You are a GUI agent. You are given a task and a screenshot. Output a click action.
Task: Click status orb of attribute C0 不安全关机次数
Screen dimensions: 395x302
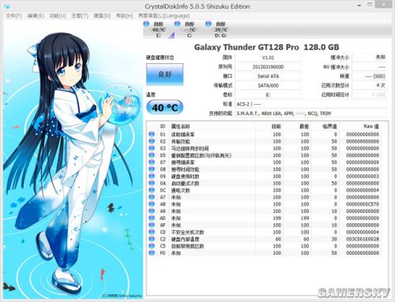pos(152,232)
